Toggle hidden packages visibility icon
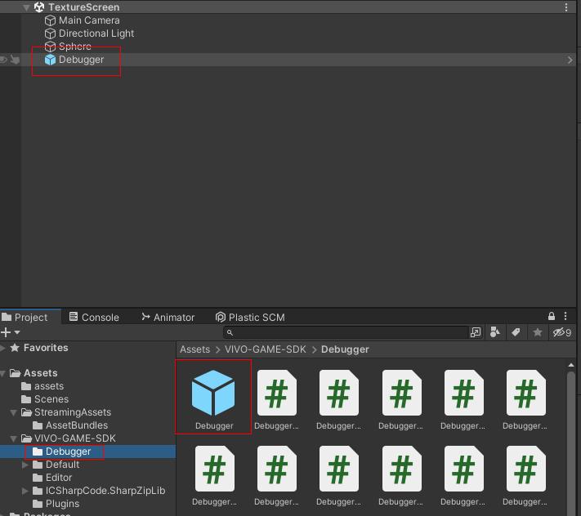Screen dimensions: 581x516 pos(561,332)
